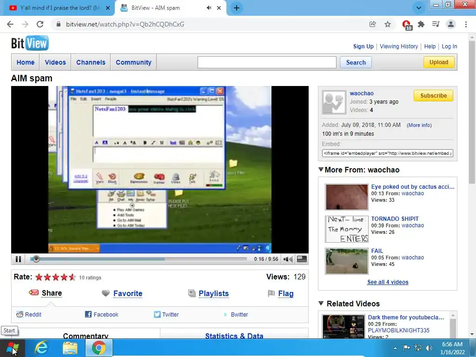The height and width of the screenshot is (357, 476).
Task: Click the Log In link
Action: 450,46
